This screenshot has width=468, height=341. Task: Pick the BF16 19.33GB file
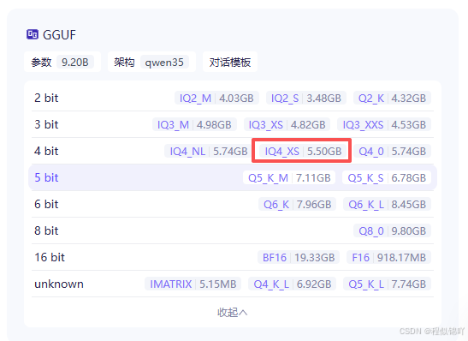(299, 258)
